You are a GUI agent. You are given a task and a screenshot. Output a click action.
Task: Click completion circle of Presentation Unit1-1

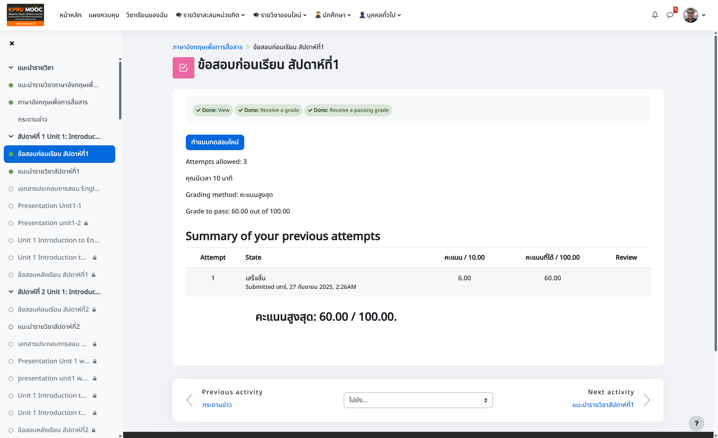[x=11, y=206]
